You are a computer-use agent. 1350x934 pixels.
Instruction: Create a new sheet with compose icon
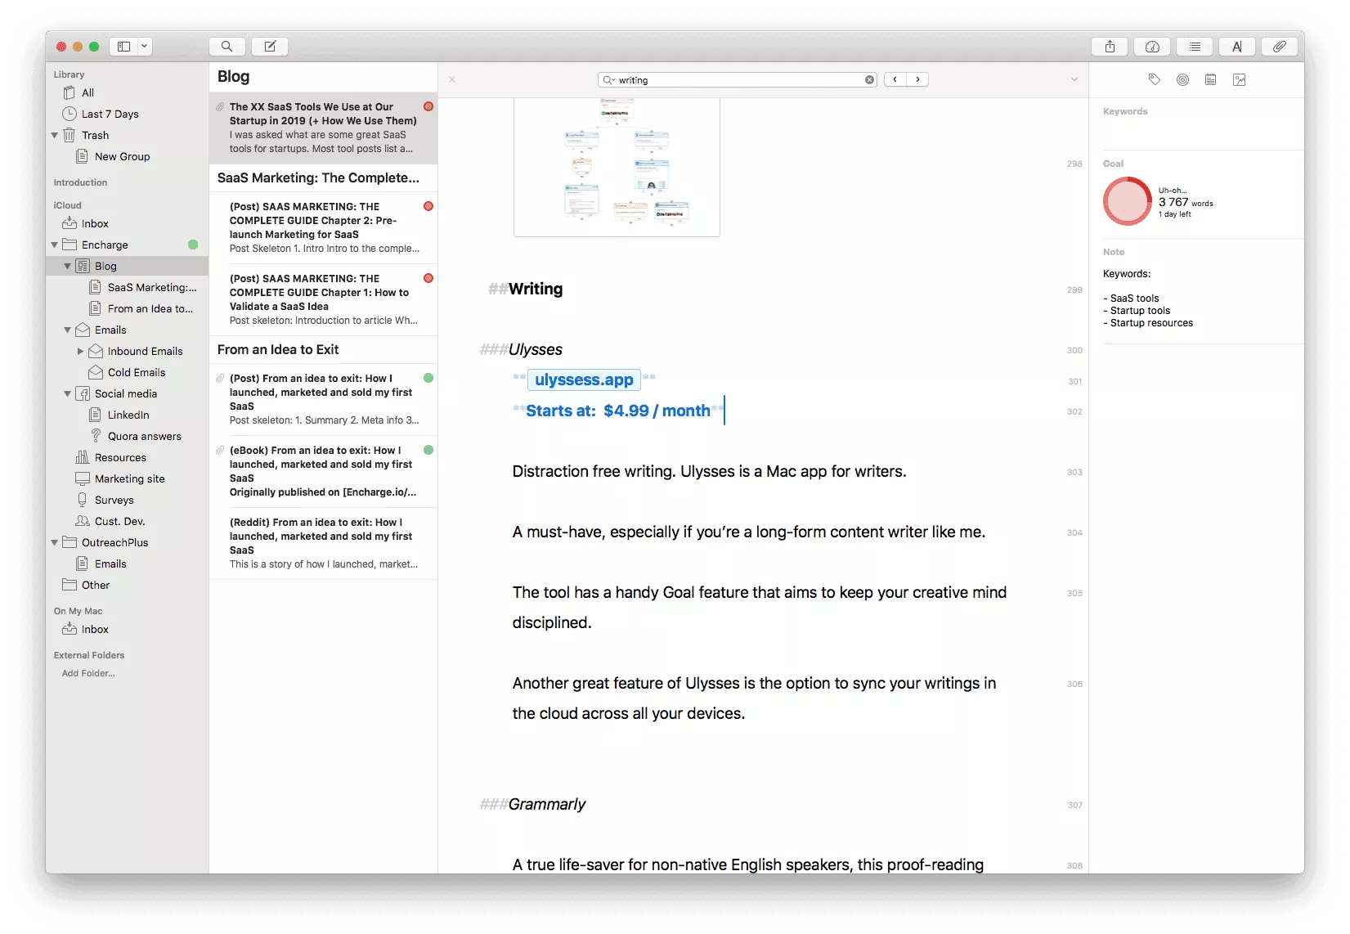pos(270,47)
